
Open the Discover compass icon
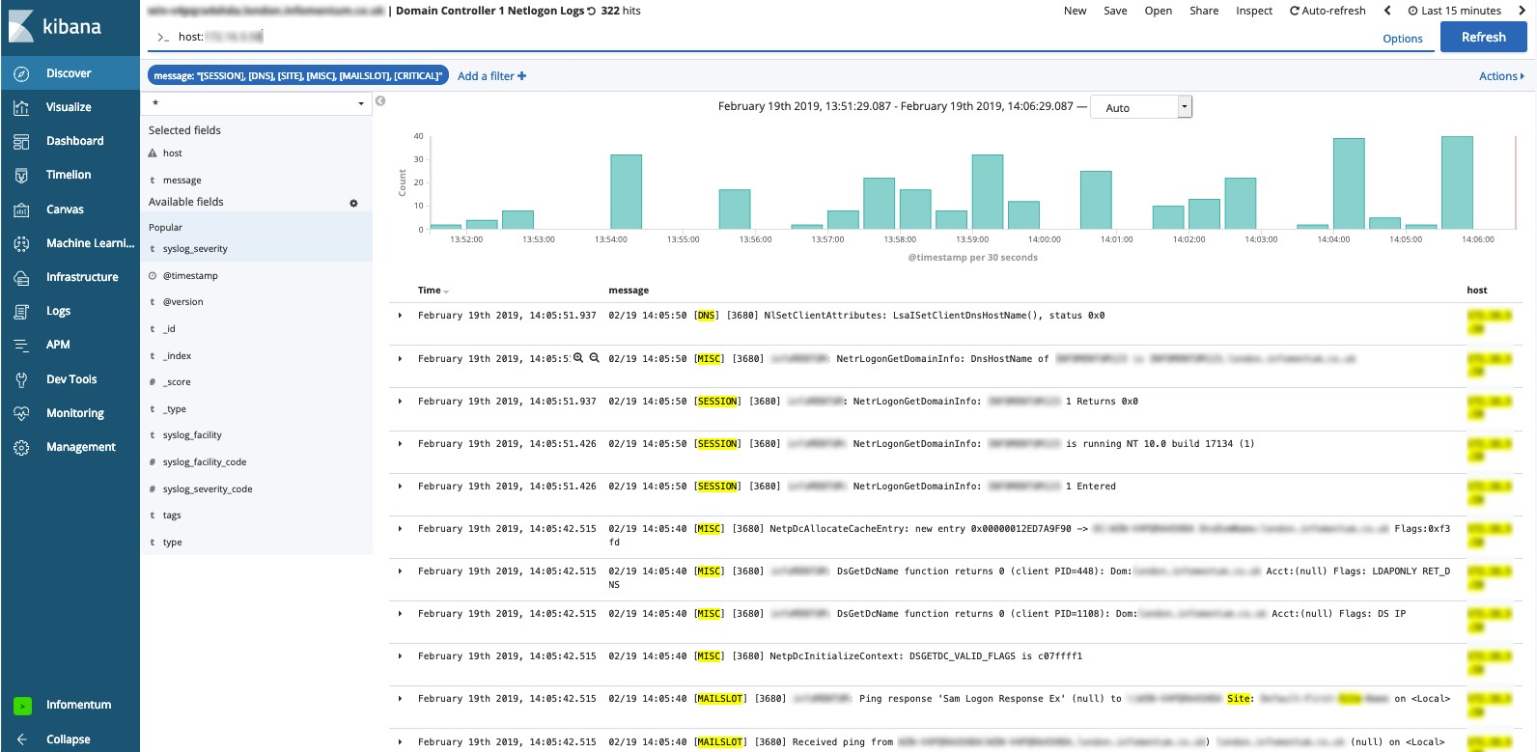click(21, 73)
